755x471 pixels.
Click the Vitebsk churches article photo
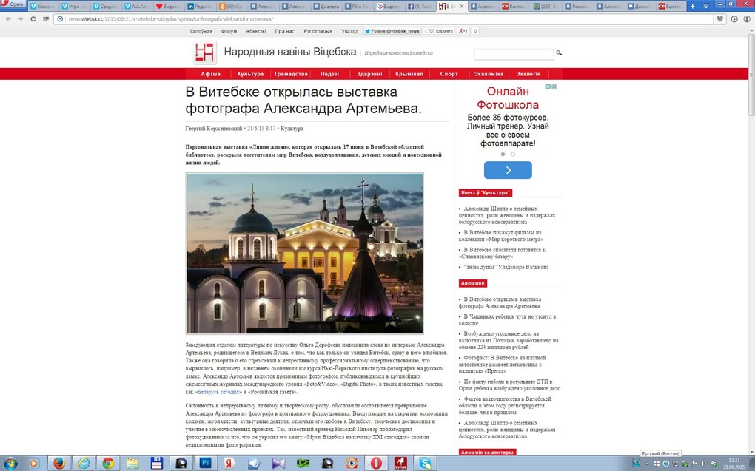point(304,254)
